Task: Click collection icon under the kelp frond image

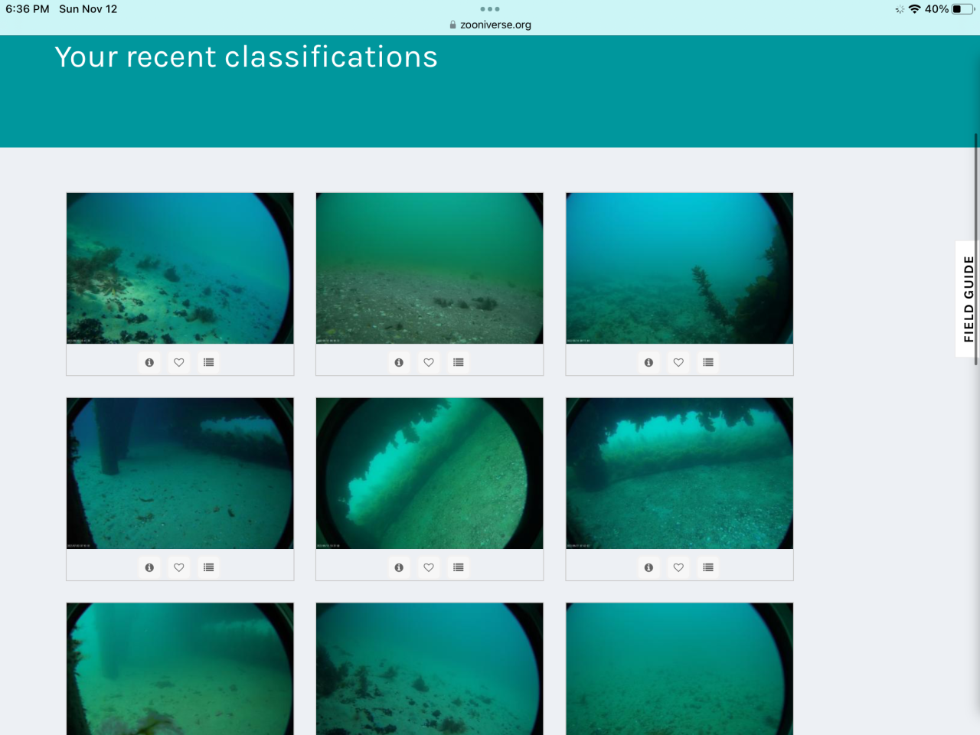Action: [708, 362]
